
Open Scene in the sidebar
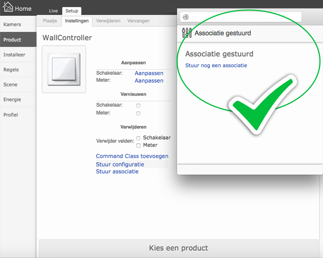point(18,85)
